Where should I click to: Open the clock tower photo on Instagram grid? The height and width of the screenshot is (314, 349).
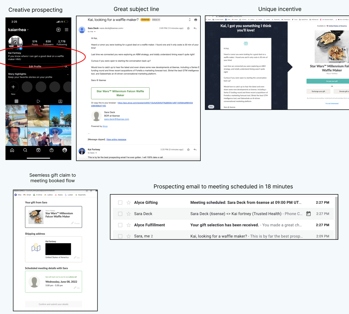[60, 116]
